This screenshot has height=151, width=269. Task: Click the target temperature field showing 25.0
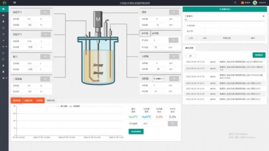[153, 124]
